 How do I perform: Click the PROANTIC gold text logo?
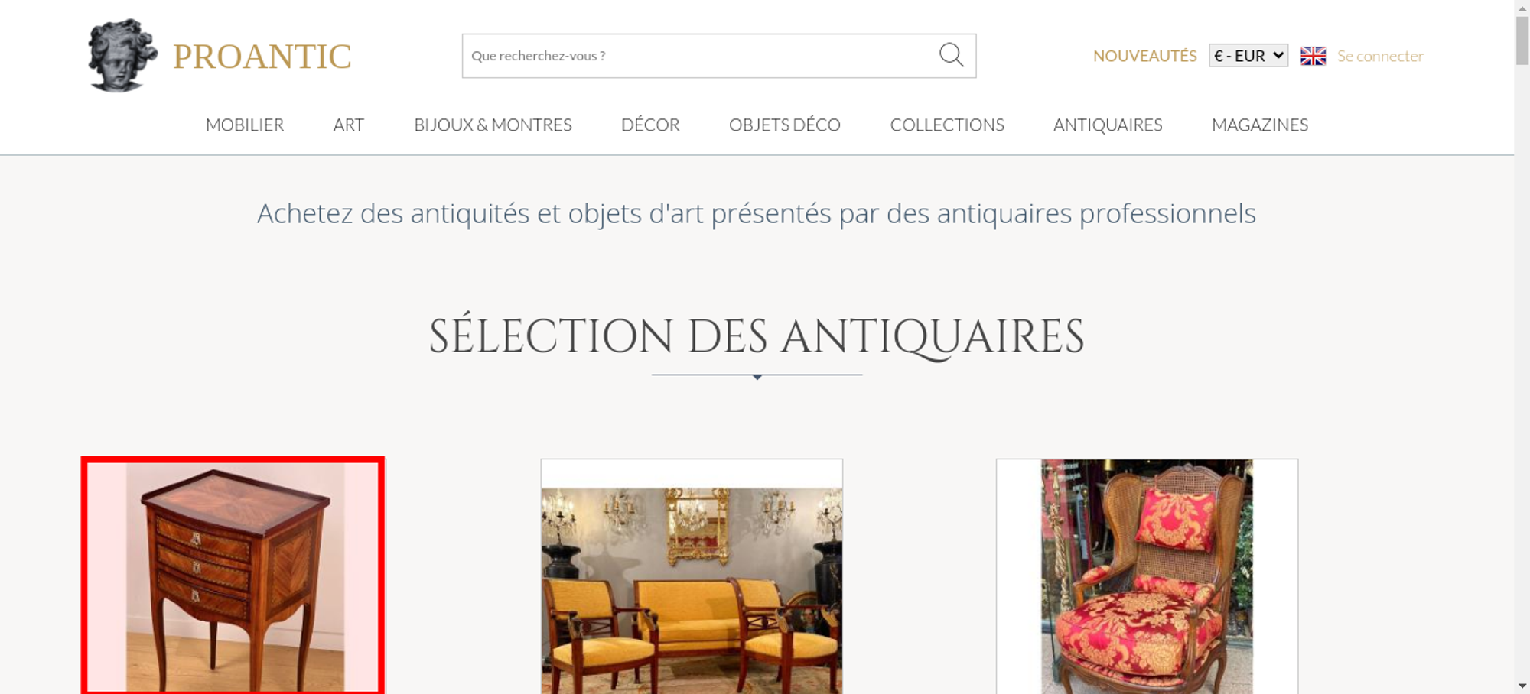point(262,57)
